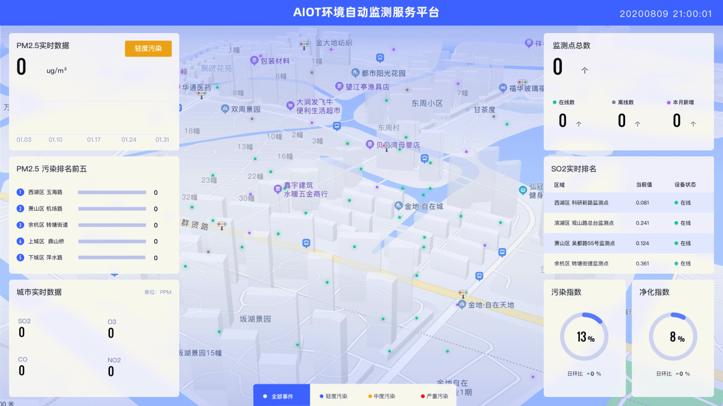The width and height of the screenshot is (723, 406).
Task: Click 西湖区 科研新路监测点 table row
Action: [x=629, y=202]
